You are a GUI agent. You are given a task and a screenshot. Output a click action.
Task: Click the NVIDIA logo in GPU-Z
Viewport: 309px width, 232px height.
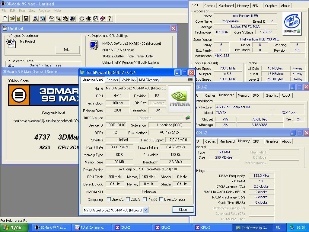180,99
